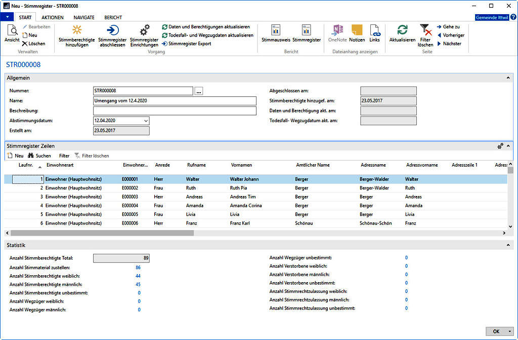The image size is (518, 340).
Task: Open Stimmregister Einrichtungen gears icon
Action: [144, 30]
